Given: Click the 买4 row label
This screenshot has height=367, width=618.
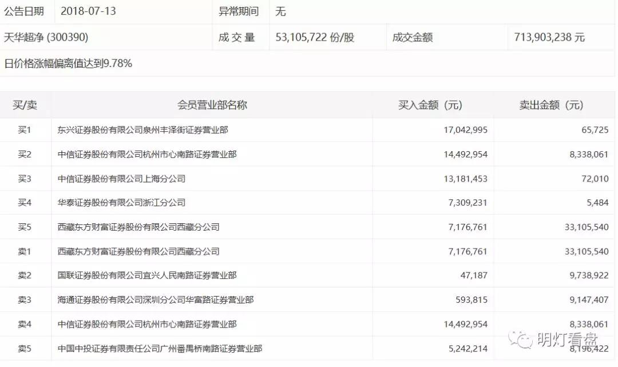Looking at the screenshot, I should tap(25, 203).
